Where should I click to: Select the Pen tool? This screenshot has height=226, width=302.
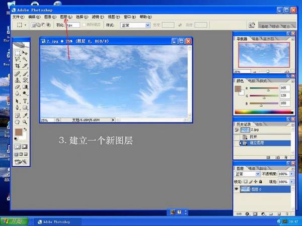click(18, 107)
